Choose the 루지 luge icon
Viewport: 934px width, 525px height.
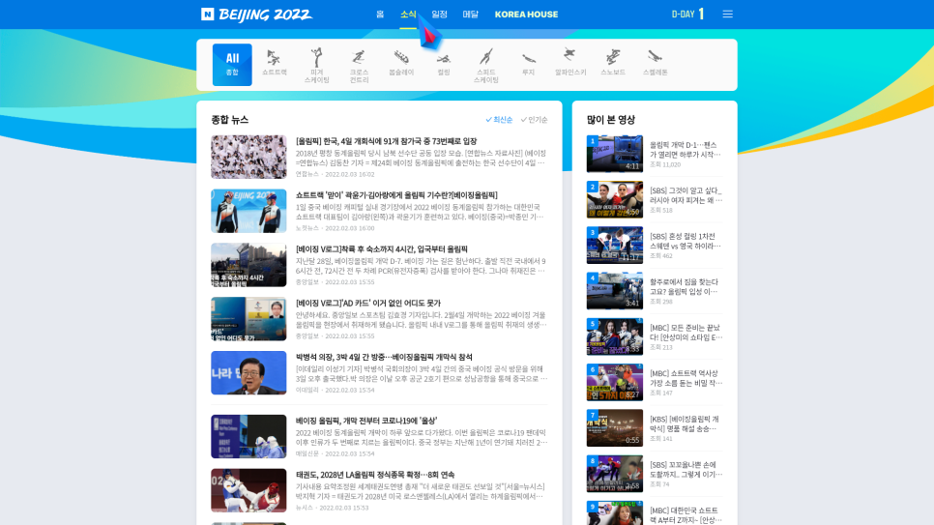(x=528, y=63)
